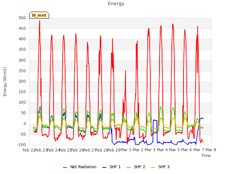The height and width of the screenshot is (174, 233).
Task: Click the -50 y-axis tick label
Action: [23, 134]
